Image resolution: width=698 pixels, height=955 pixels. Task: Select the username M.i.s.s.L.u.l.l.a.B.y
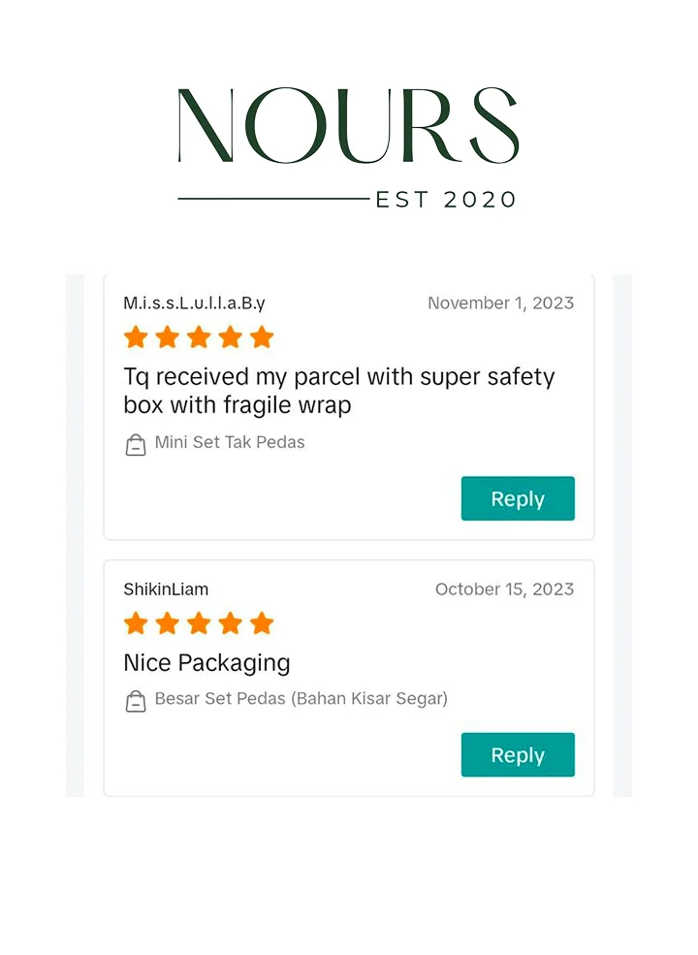tap(194, 303)
